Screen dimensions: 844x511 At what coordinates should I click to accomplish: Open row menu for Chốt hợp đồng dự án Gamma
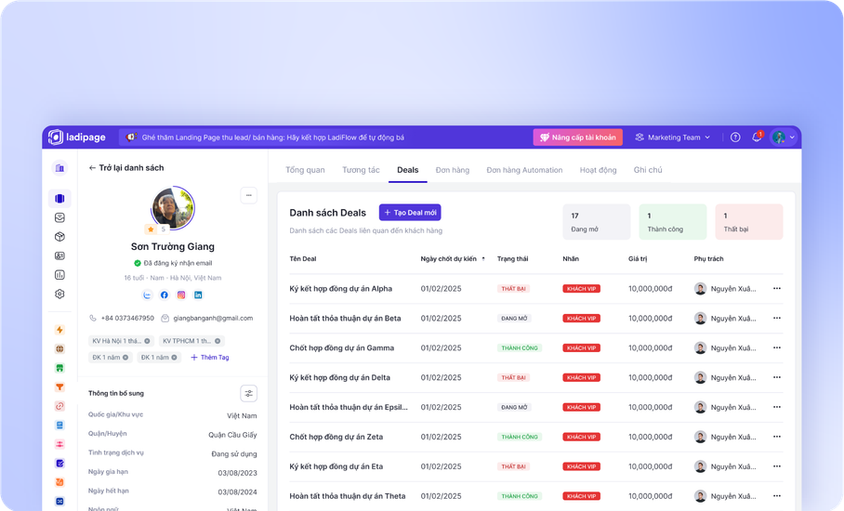point(777,347)
